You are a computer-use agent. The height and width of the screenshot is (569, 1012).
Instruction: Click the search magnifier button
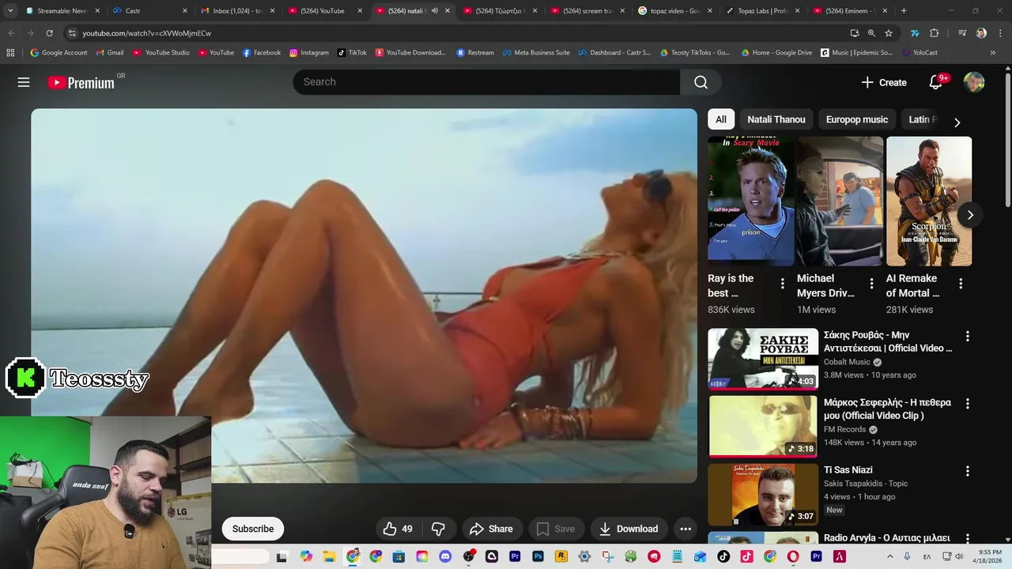[x=700, y=82]
